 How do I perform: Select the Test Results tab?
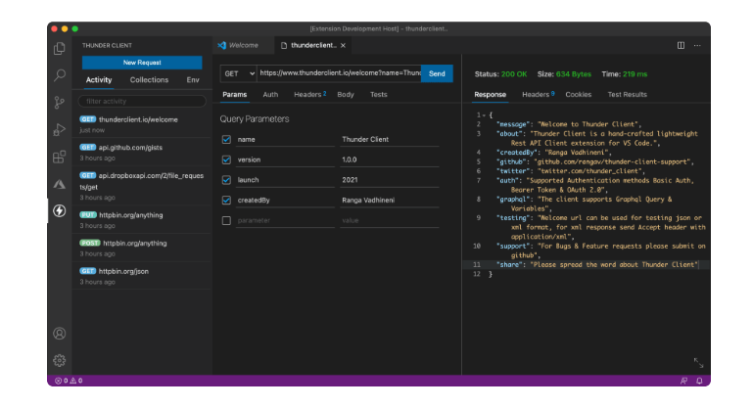click(628, 95)
